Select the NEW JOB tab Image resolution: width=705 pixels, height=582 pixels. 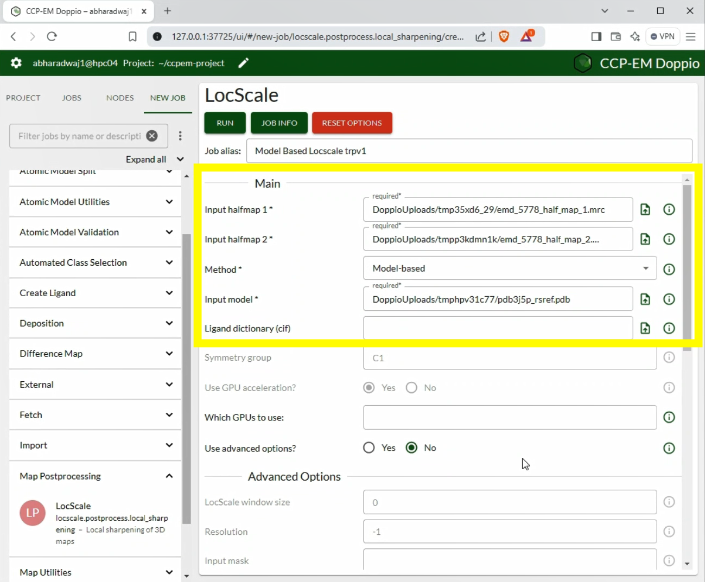coord(168,98)
